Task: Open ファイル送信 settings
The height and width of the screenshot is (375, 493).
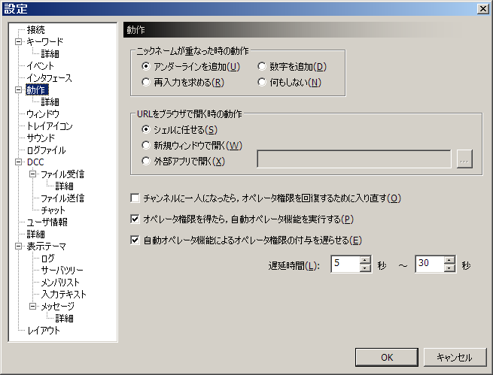Action: (x=62, y=198)
